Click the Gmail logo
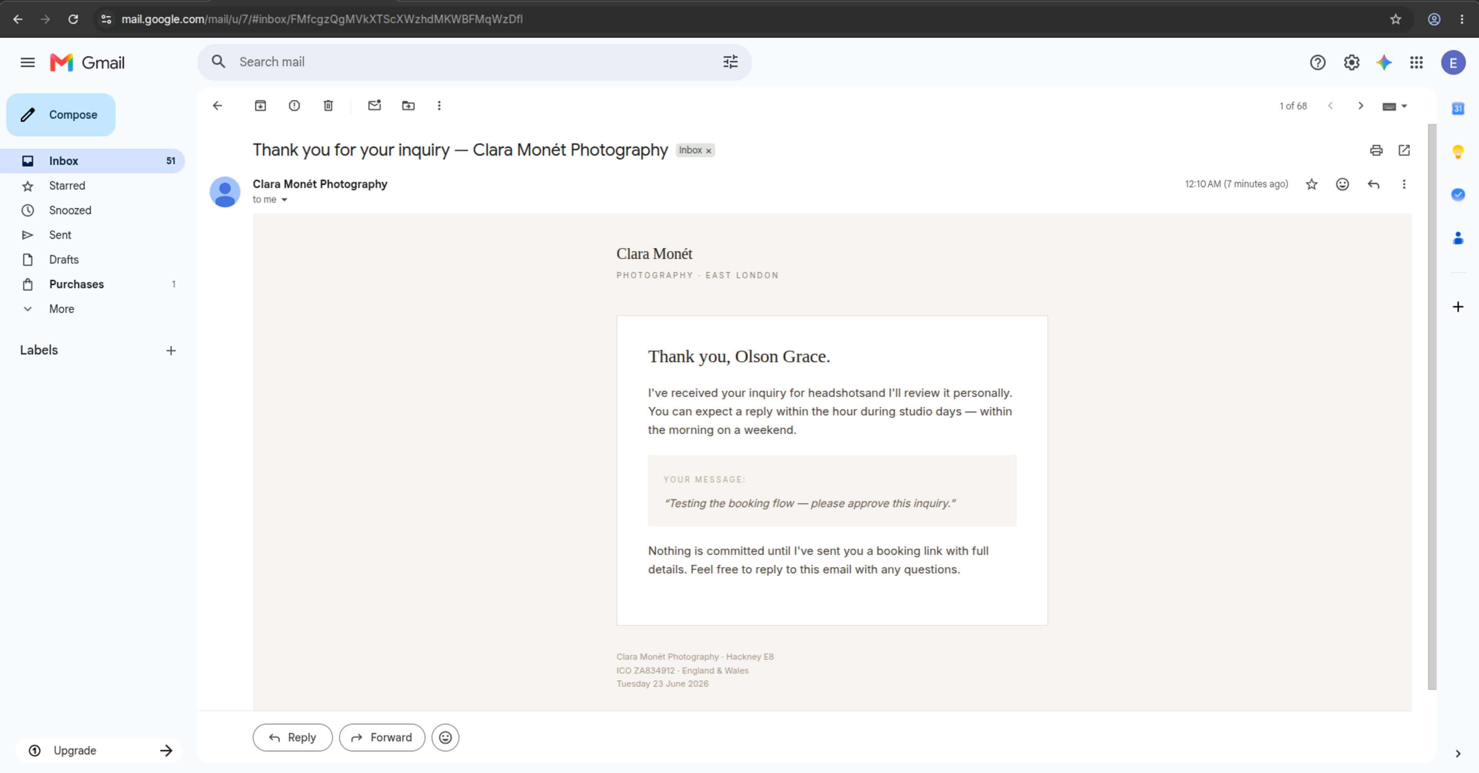 click(x=87, y=63)
